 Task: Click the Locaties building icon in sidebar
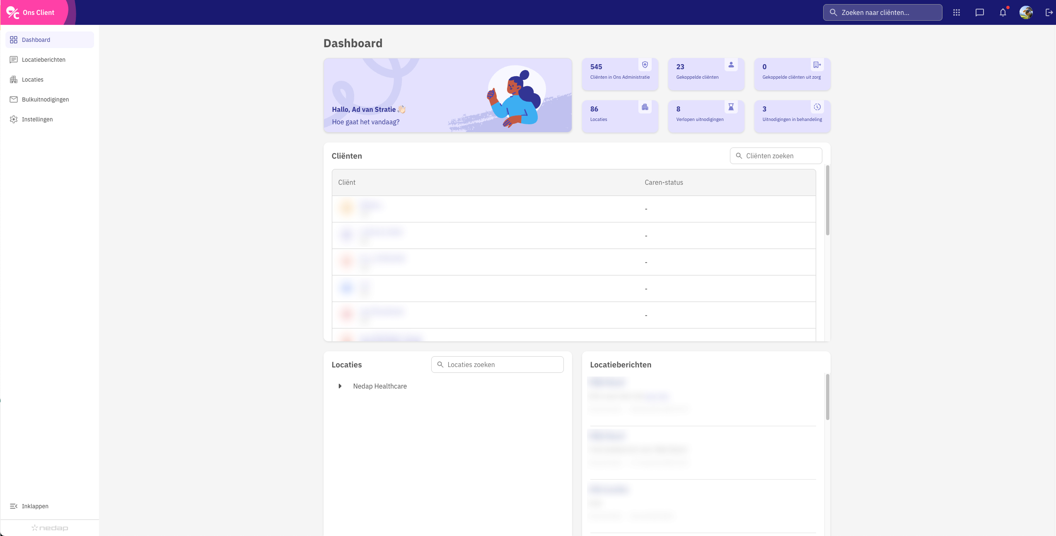coord(14,80)
